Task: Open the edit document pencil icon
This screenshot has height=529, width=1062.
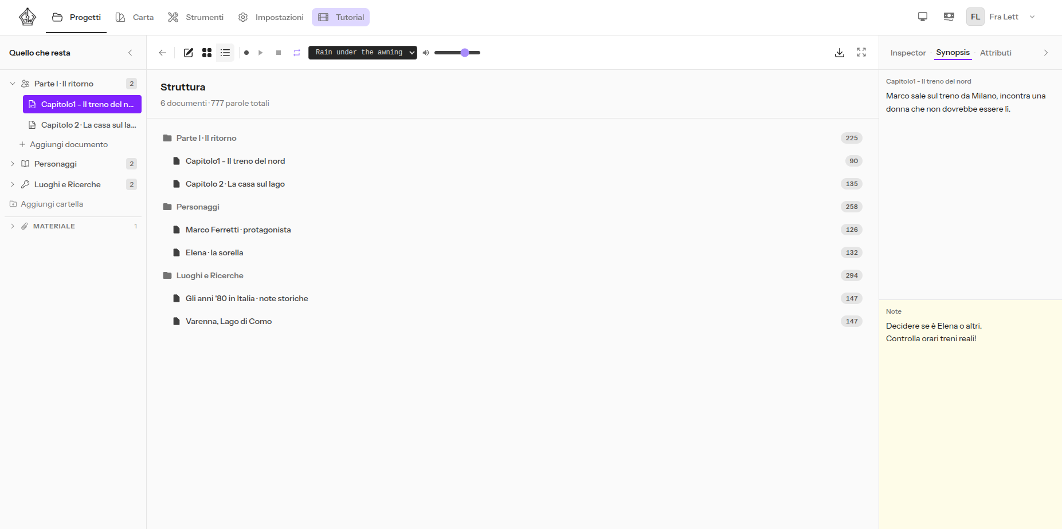Action: (188, 53)
